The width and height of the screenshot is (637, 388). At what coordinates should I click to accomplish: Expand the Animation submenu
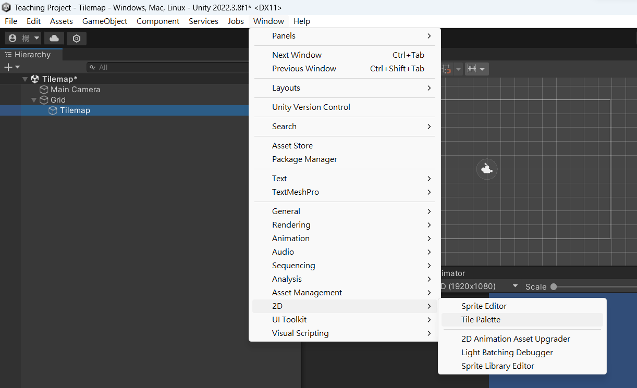tap(345, 239)
